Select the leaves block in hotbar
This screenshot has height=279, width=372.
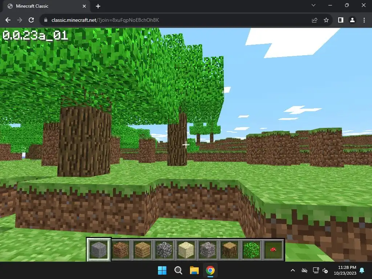(x=251, y=250)
